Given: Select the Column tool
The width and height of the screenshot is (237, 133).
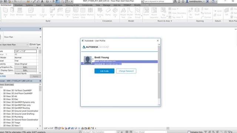Looking at the screenshot, I should 43,12.
